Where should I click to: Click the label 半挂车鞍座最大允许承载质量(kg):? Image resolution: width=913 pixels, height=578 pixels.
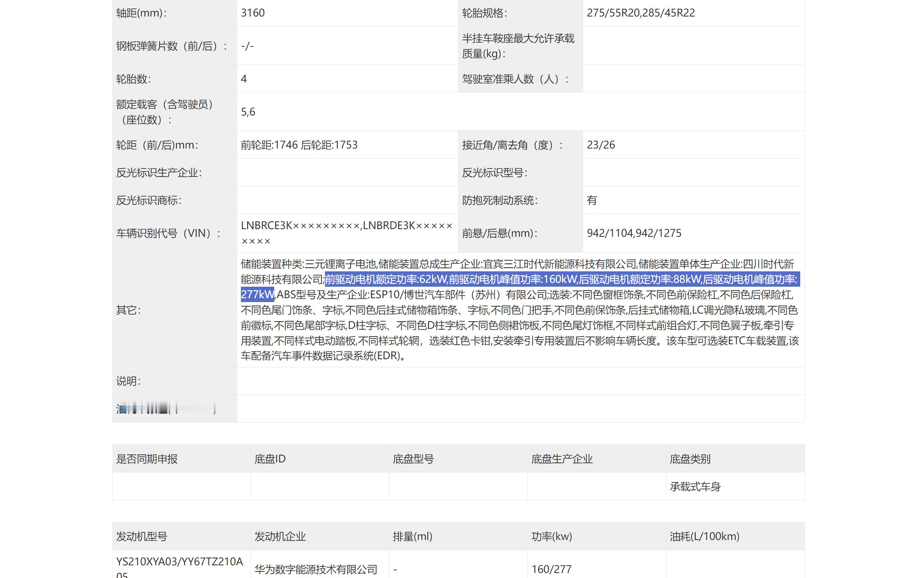[518, 46]
